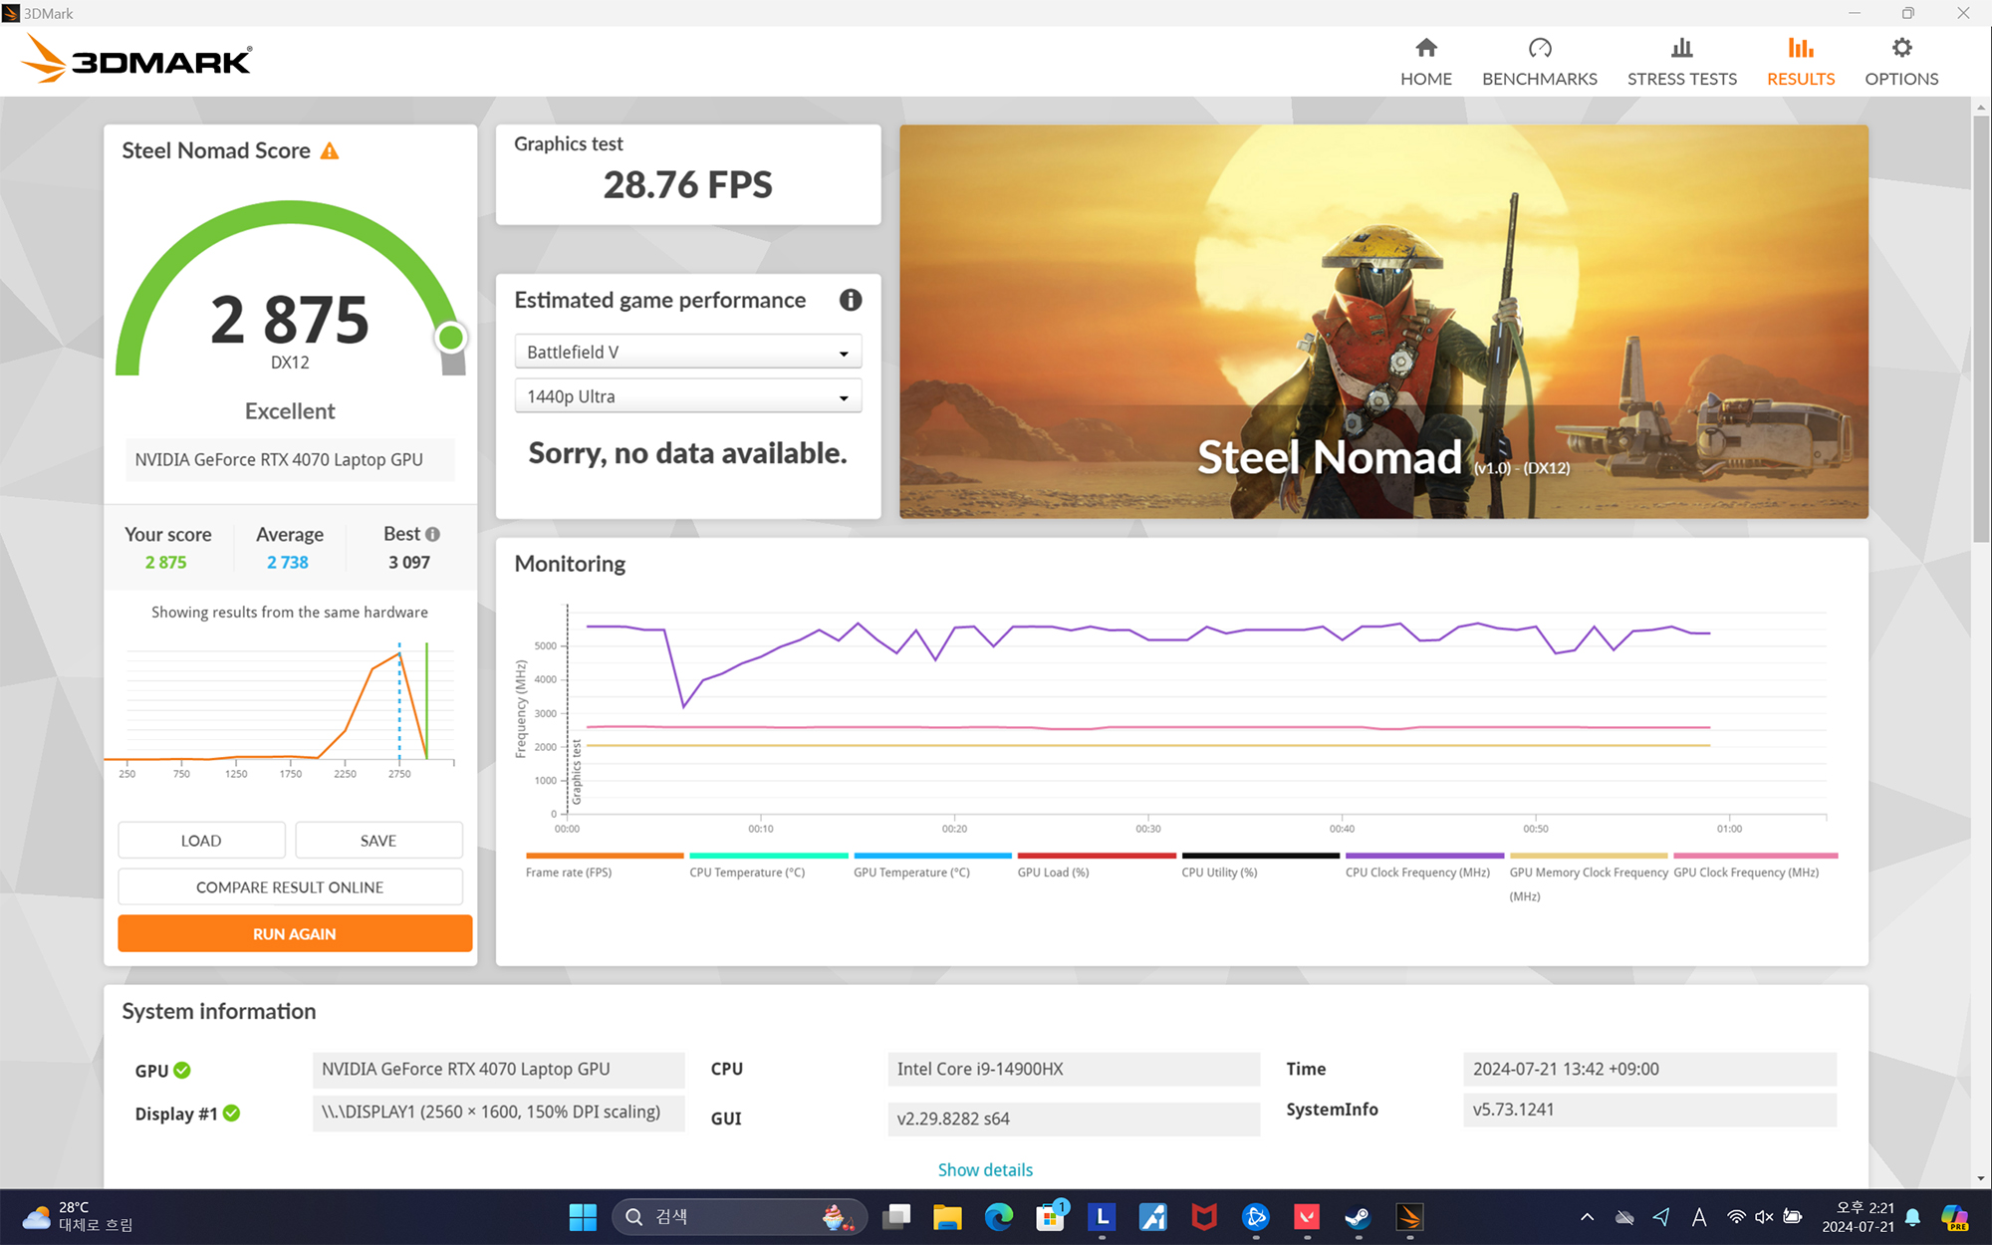This screenshot has width=1992, height=1245.
Task: Click Compare Result Online button
Action: pos(290,887)
